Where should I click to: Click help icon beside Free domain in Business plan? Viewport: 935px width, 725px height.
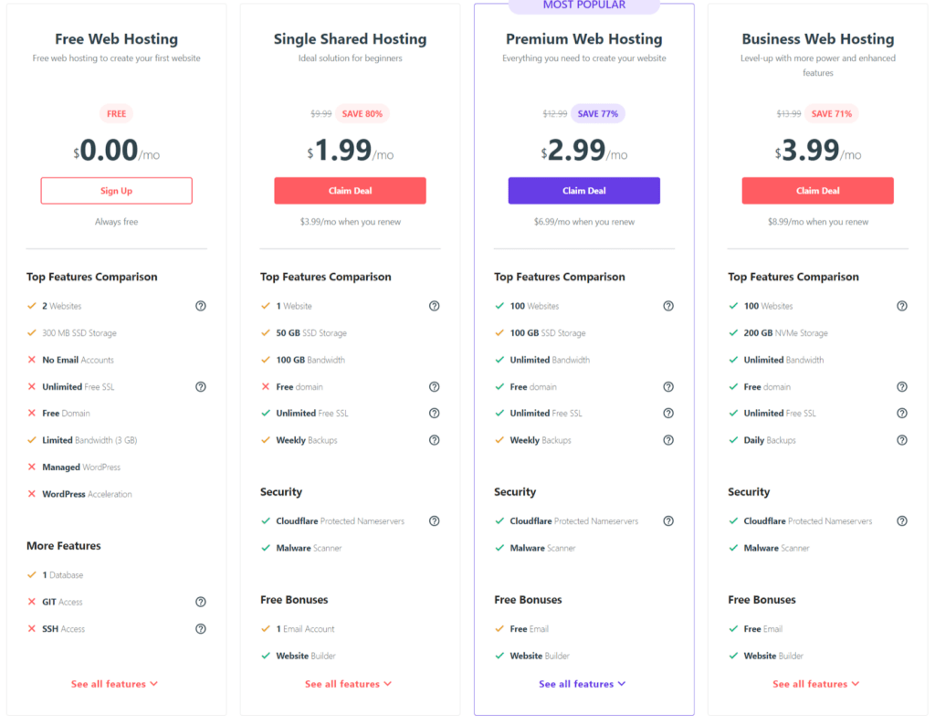tap(902, 386)
